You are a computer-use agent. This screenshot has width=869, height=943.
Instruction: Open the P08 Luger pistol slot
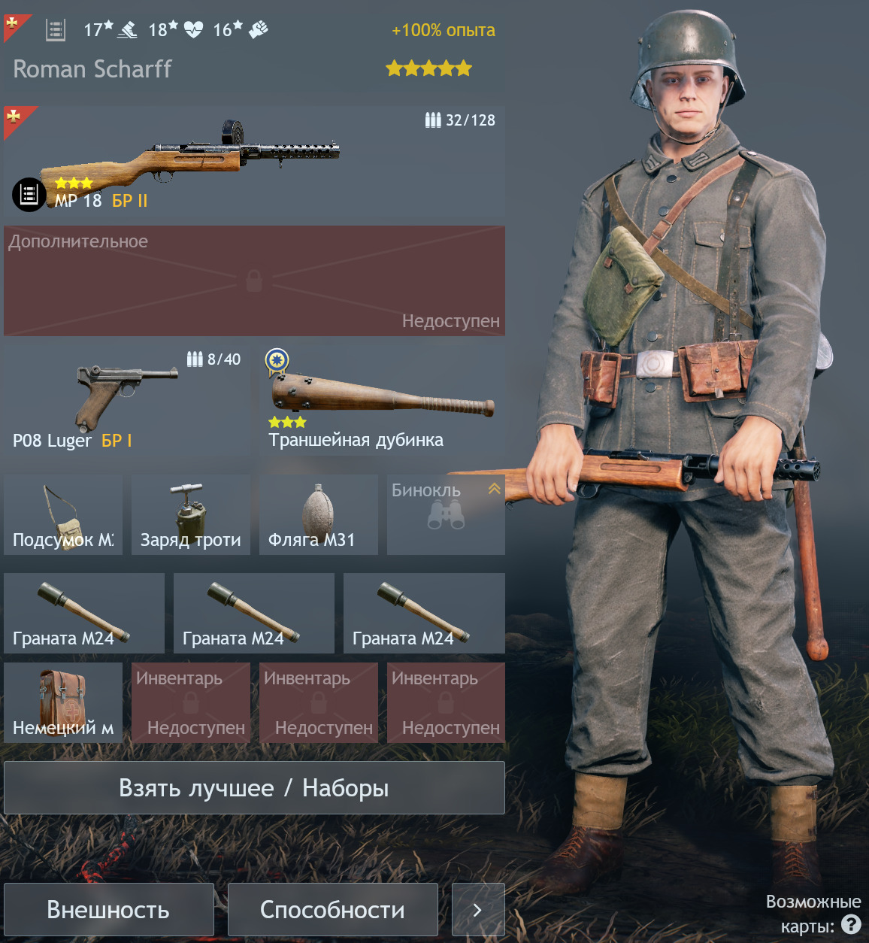pyautogui.click(x=127, y=400)
